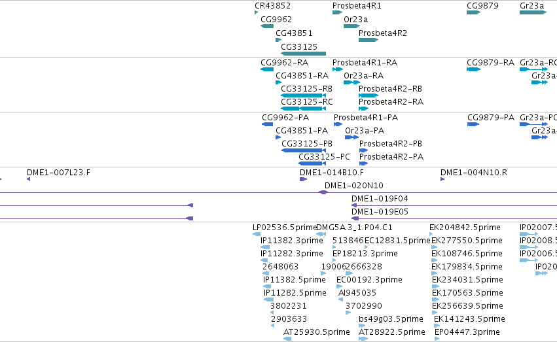This screenshot has width=557, height=342.
Task: Click the 2648063 EST label
Action: pos(280,267)
